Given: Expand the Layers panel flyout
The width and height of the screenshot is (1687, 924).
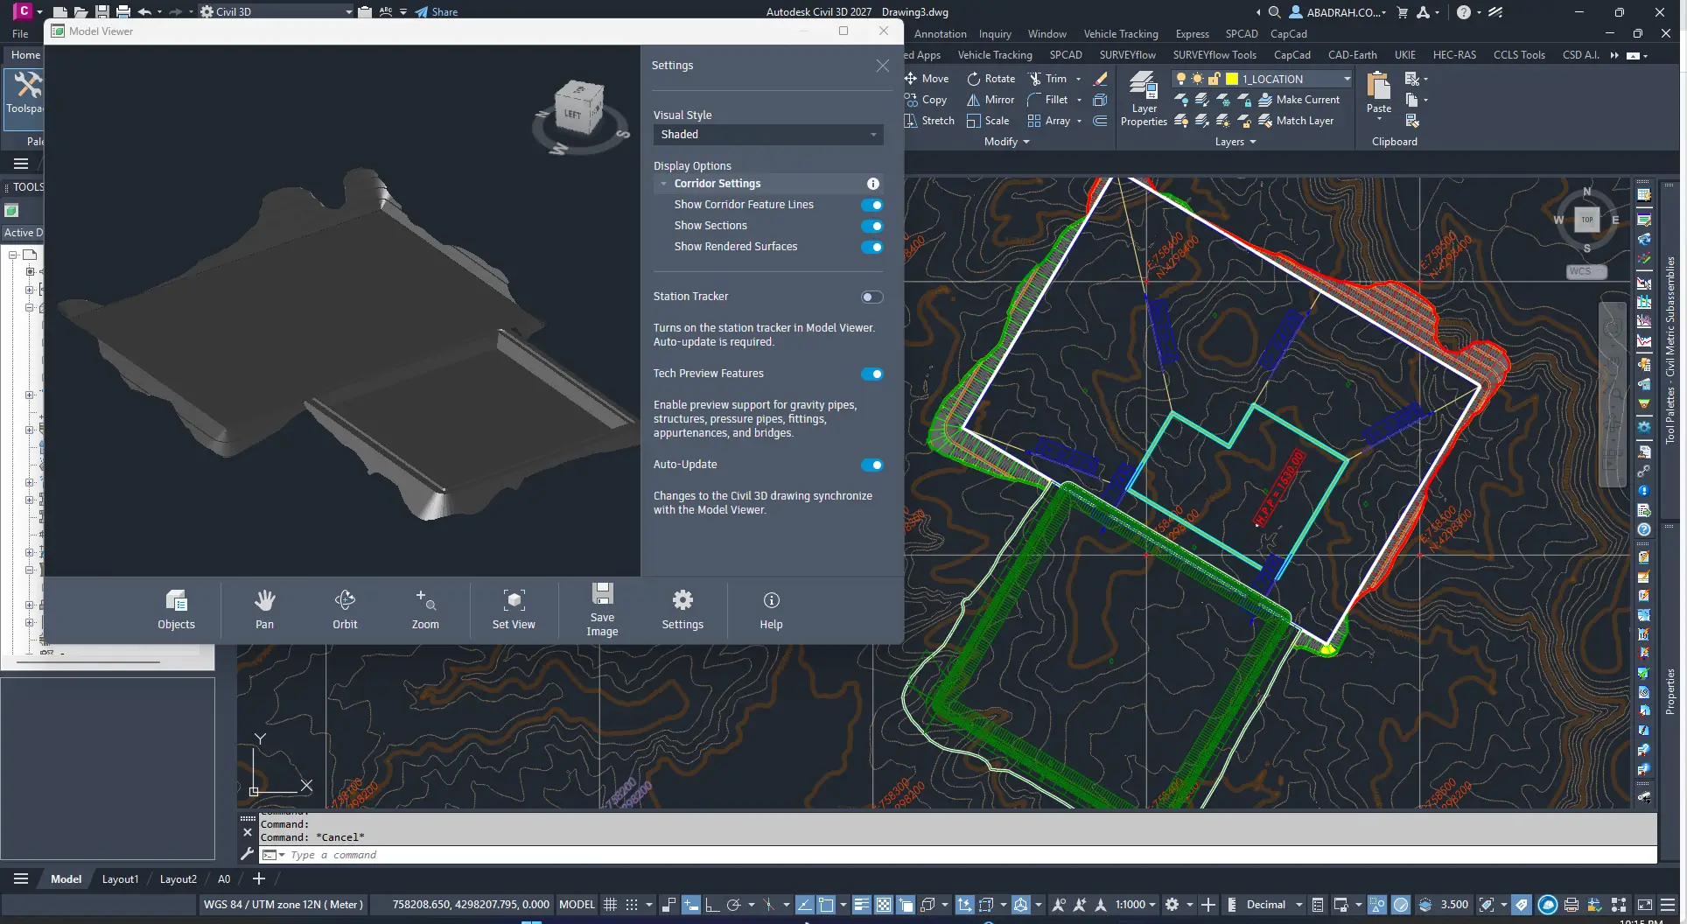Looking at the screenshot, I should tap(1235, 142).
